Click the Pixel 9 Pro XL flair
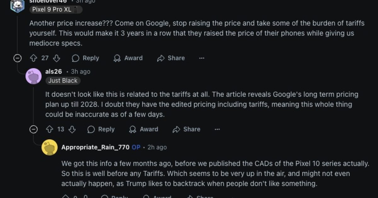Viewport: 378px width, 198px height. click(x=56, y=9)
